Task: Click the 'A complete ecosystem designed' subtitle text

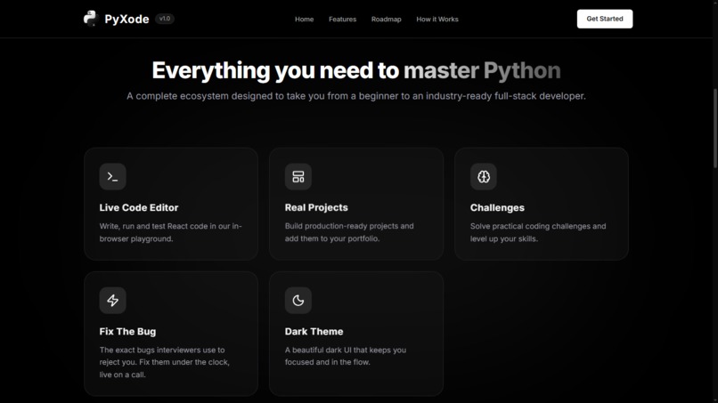Action: click(x=356, y=96)
